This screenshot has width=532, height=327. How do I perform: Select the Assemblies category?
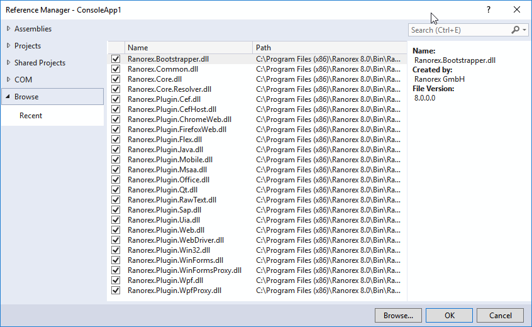tap(33, 29)
